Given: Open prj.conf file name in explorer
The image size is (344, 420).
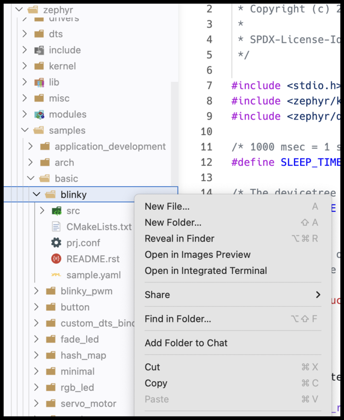Looking at the screenshot, I should (84, 243).
